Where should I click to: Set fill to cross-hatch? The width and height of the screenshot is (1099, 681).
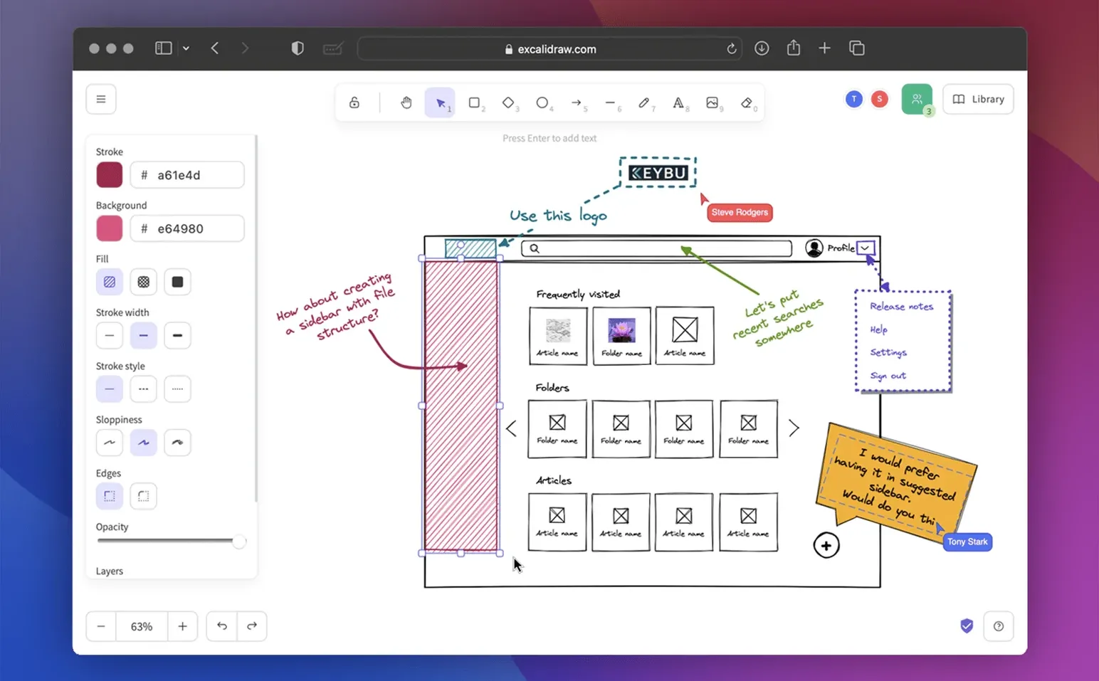(x=144, y=282)
